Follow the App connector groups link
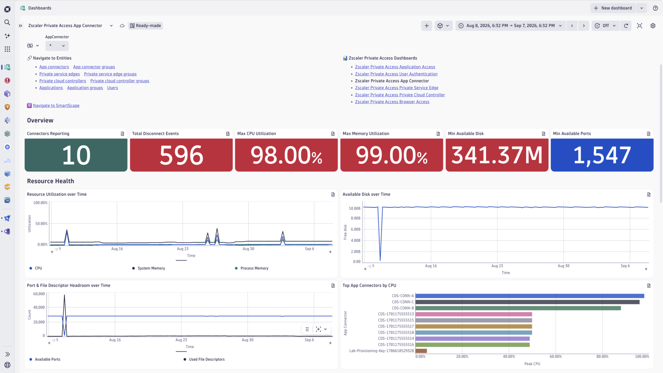This screenshot has width=663, height=373. tap(94, 67)
